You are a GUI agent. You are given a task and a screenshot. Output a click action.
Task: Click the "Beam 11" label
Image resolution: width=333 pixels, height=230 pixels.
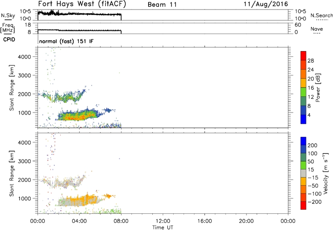(x=162, y=5)
